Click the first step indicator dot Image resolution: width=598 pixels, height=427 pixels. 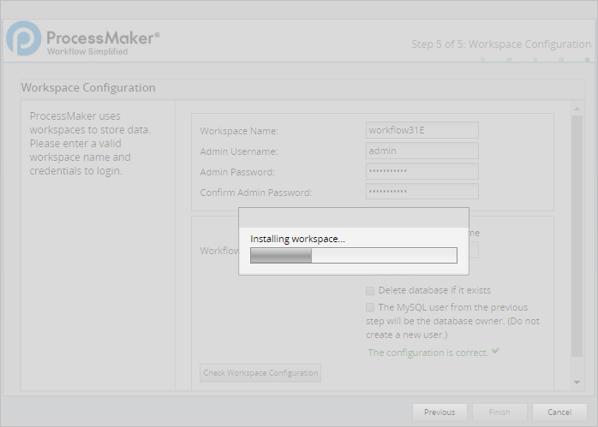tap(482, 60)
